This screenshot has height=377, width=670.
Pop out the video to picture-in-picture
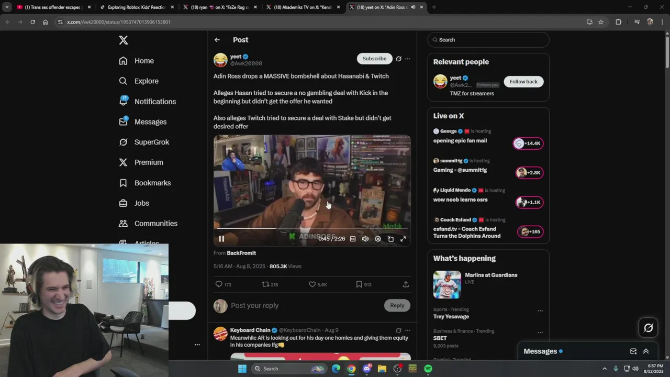(390, 239)
